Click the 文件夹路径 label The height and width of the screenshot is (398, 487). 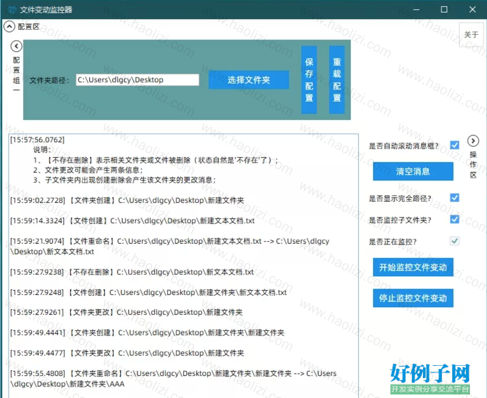point(49,80)
